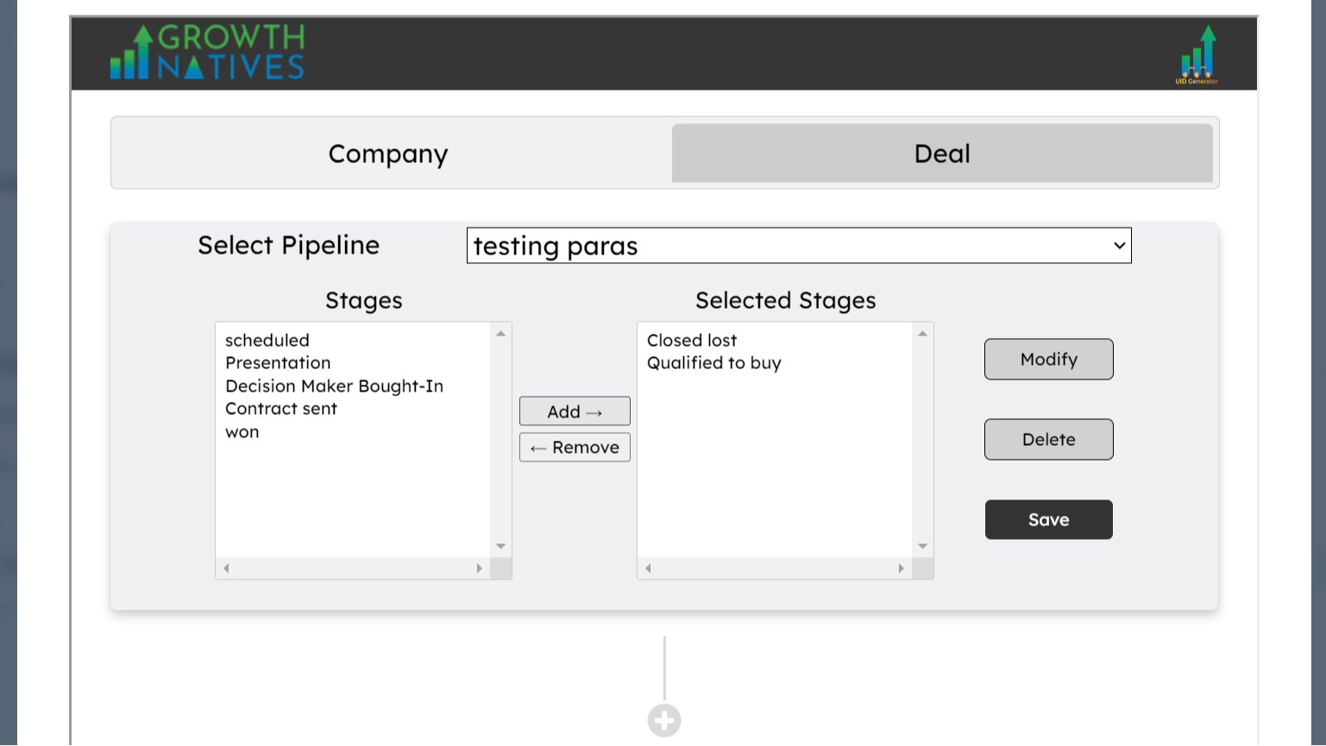Switch to the Company tab
The height and width of the screenshot is (746, 1326).
pyautogui.click(x=387, y=153)
